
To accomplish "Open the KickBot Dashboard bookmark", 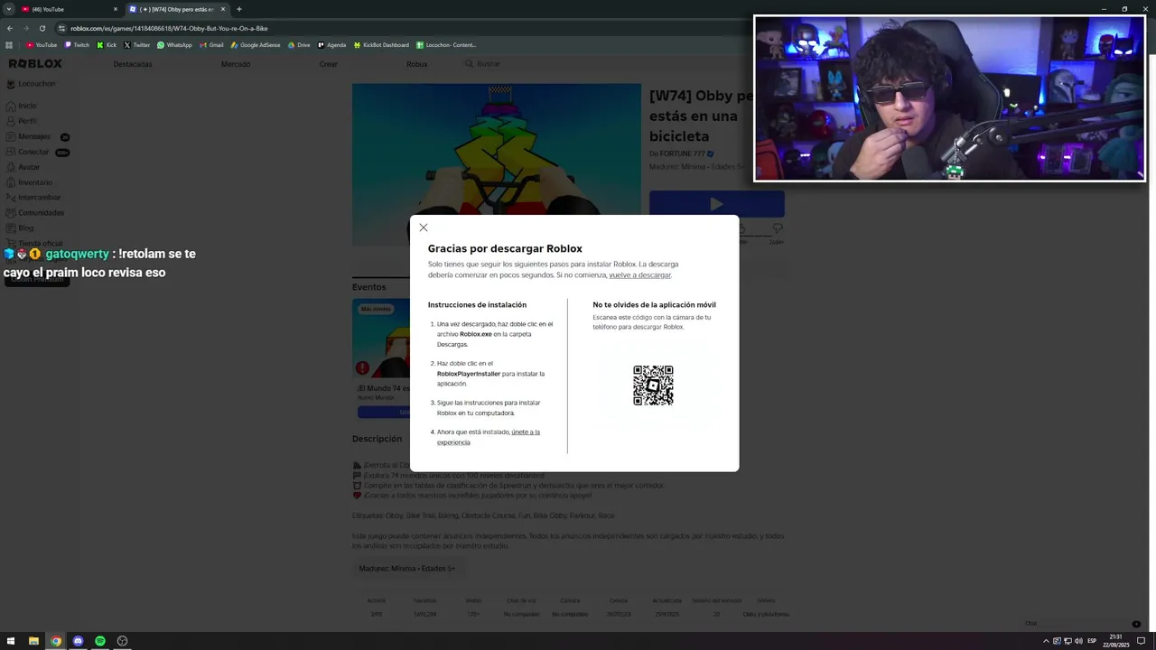I will point(381,45).
